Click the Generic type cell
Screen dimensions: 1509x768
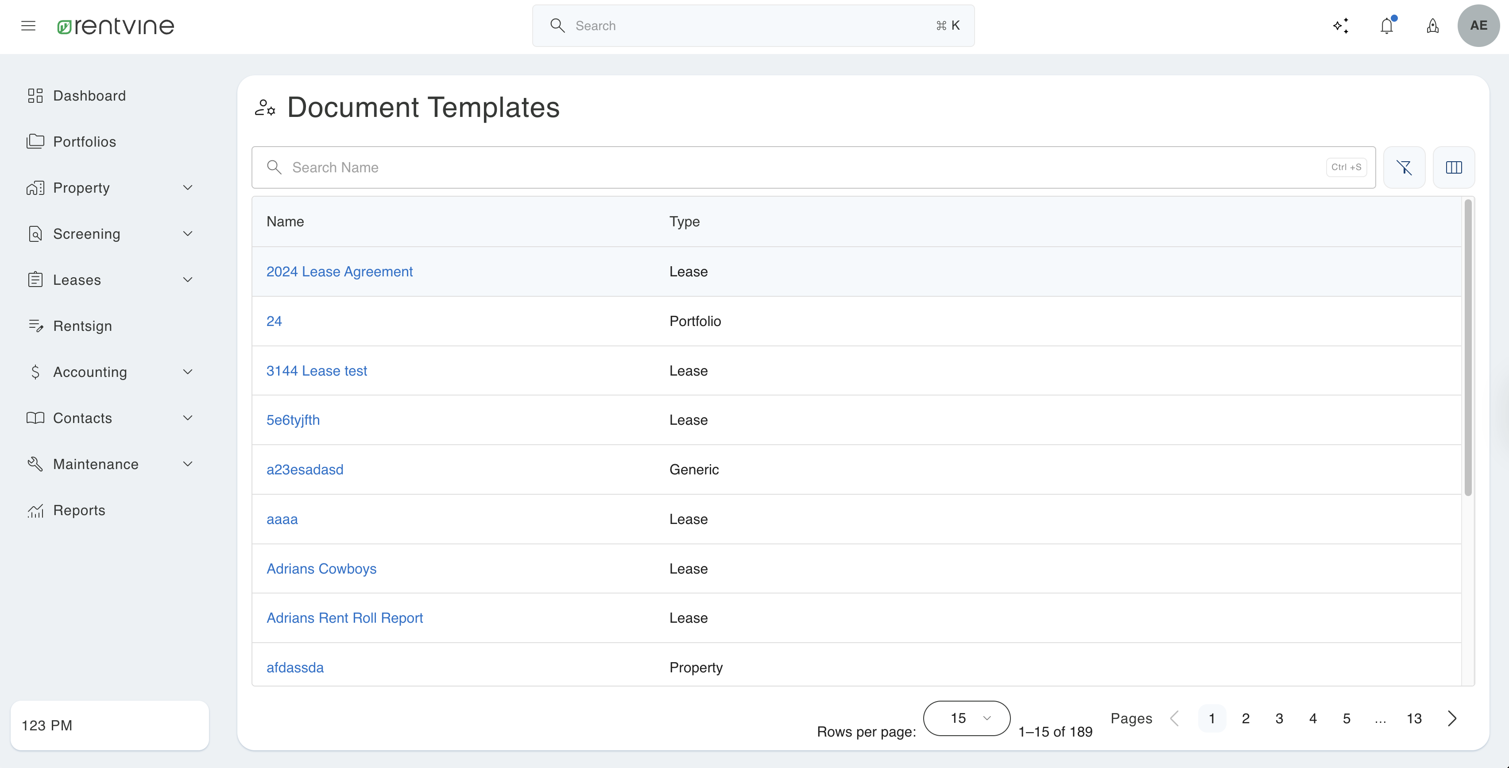694,470
